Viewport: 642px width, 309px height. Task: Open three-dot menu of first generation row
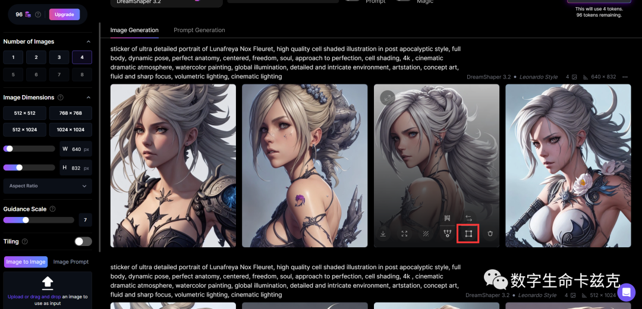point(625,77)
